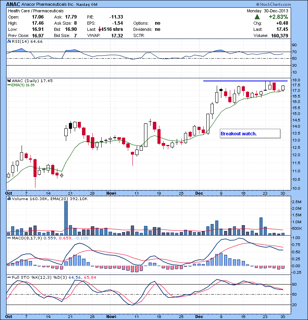Click the MACD histogram value -0.100
Viewport: 308px width, 320px height.
pyautogui.click(x=81, y=238)
